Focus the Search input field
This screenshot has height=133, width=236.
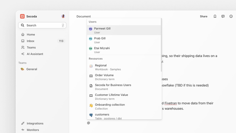pos(42,25)
